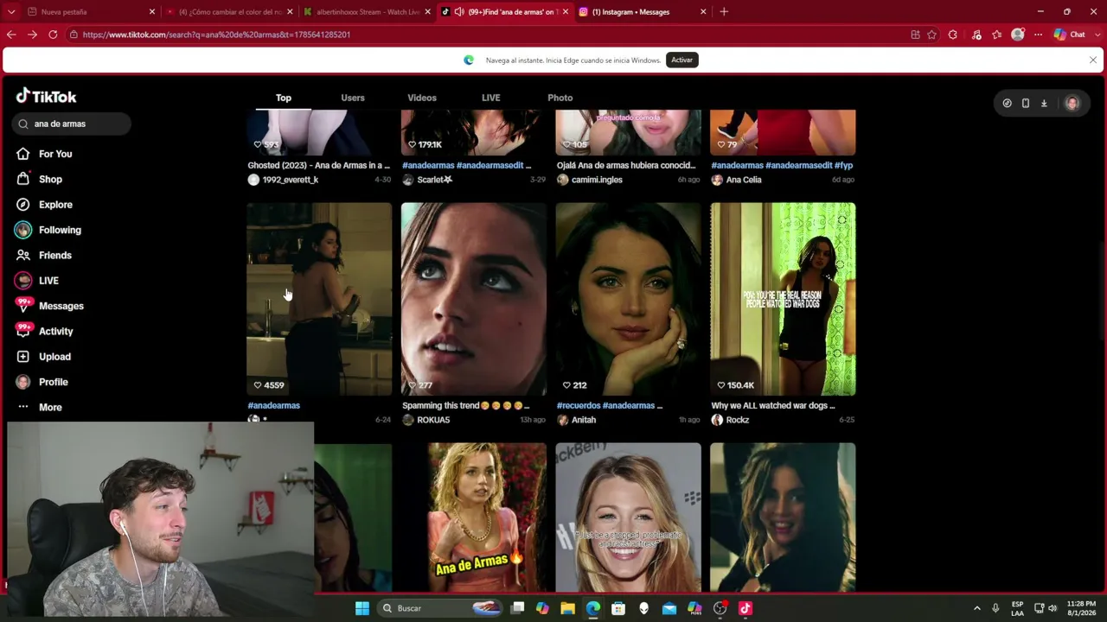Open the Friends page

point(43,255)
